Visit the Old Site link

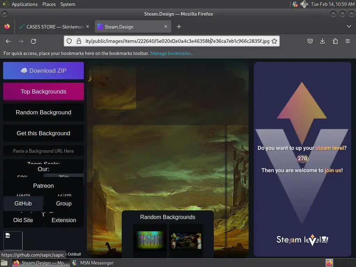[x=23, y=220]
